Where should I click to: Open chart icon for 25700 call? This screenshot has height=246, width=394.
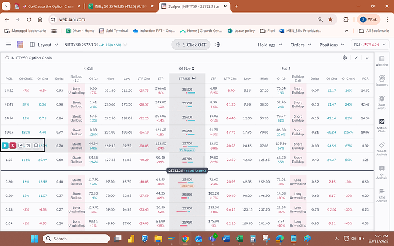(21, 146)
